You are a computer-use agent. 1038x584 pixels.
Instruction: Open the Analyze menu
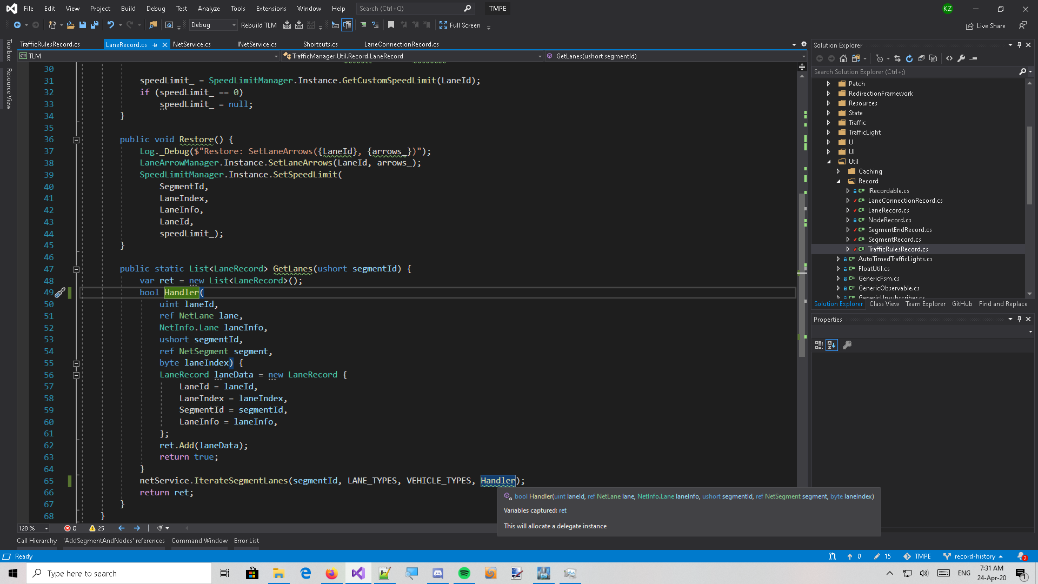click(x=209, y=8)
